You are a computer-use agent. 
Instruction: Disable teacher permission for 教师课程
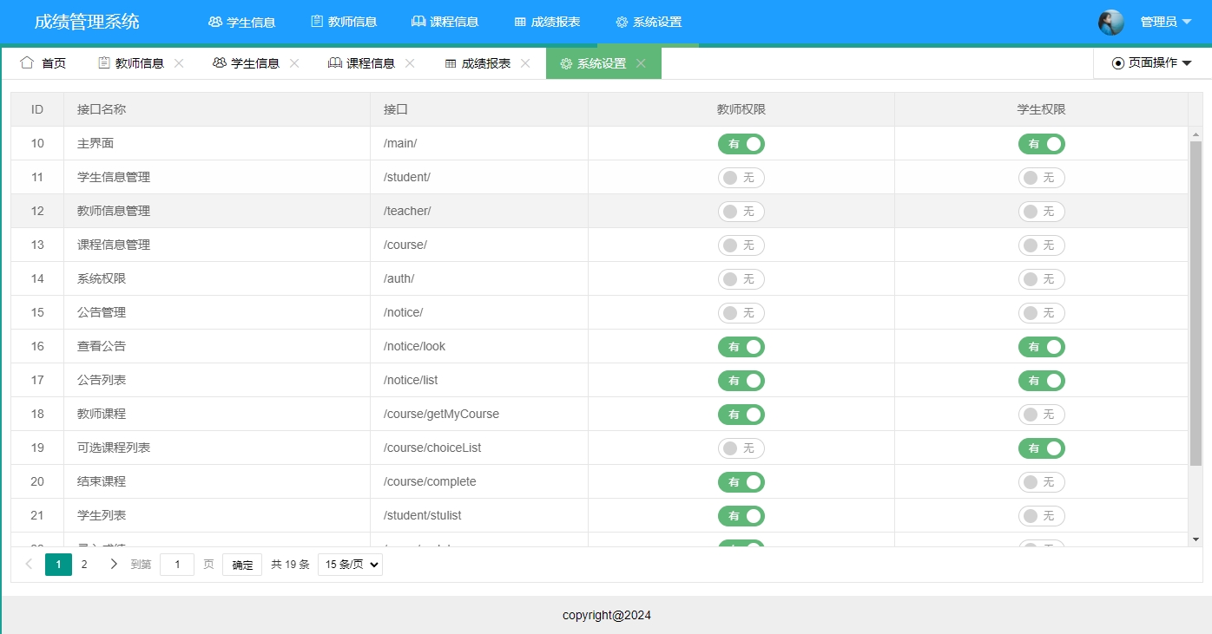(741, 415)
